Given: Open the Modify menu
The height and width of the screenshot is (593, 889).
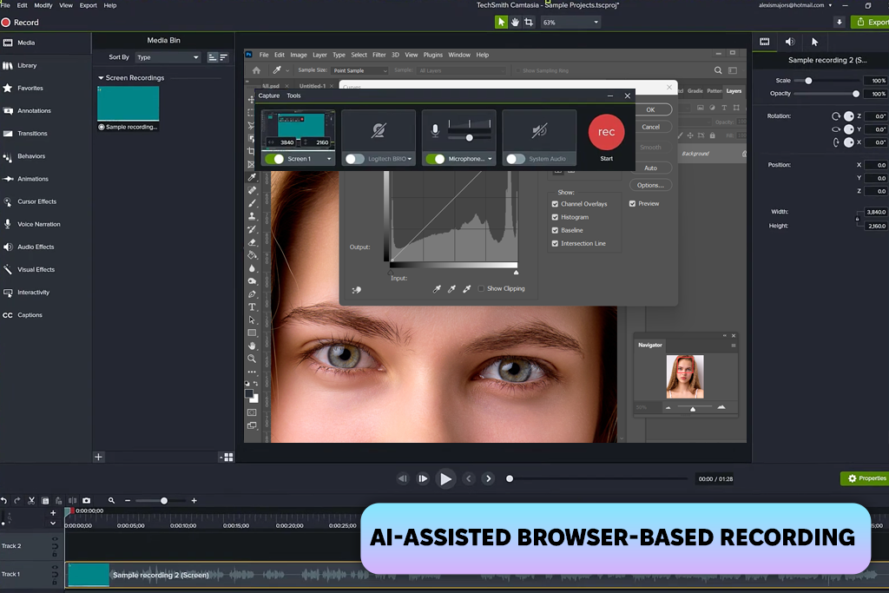Looking at the screenshot, I should [43, 5].
